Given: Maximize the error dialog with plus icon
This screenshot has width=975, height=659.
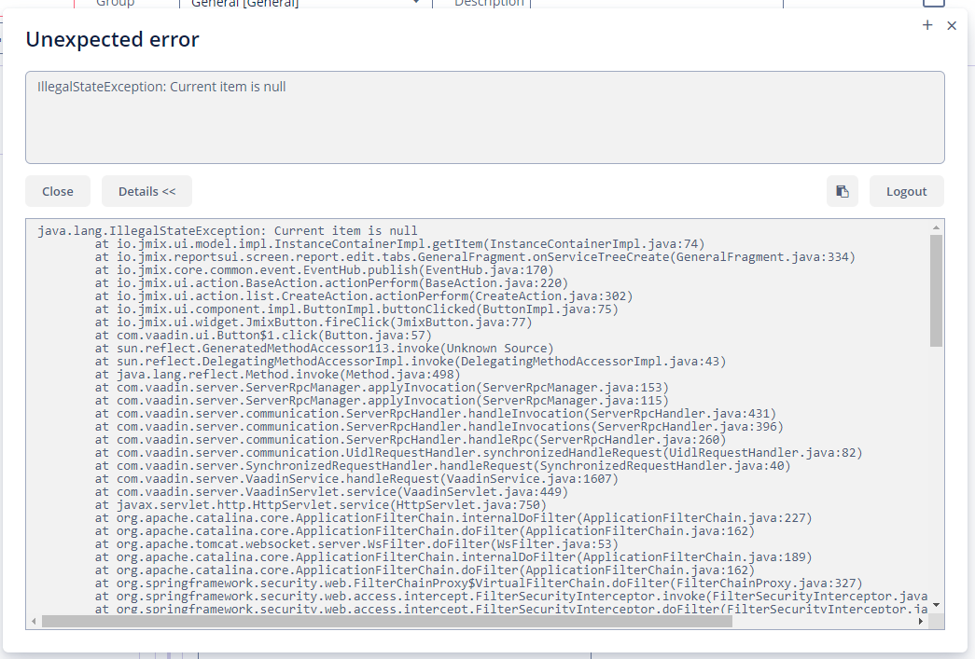Looking at the screenshot, I should pyautogui.click(x=927, y=25).
